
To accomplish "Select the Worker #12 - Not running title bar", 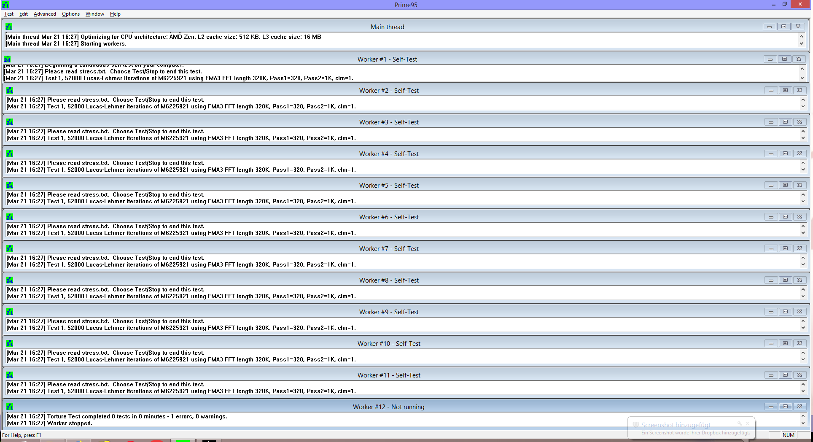I will click(x=389, y=407).
